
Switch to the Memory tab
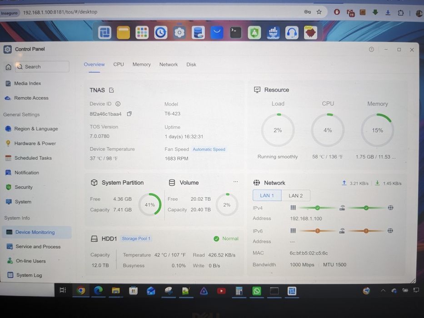pos(141,65)
